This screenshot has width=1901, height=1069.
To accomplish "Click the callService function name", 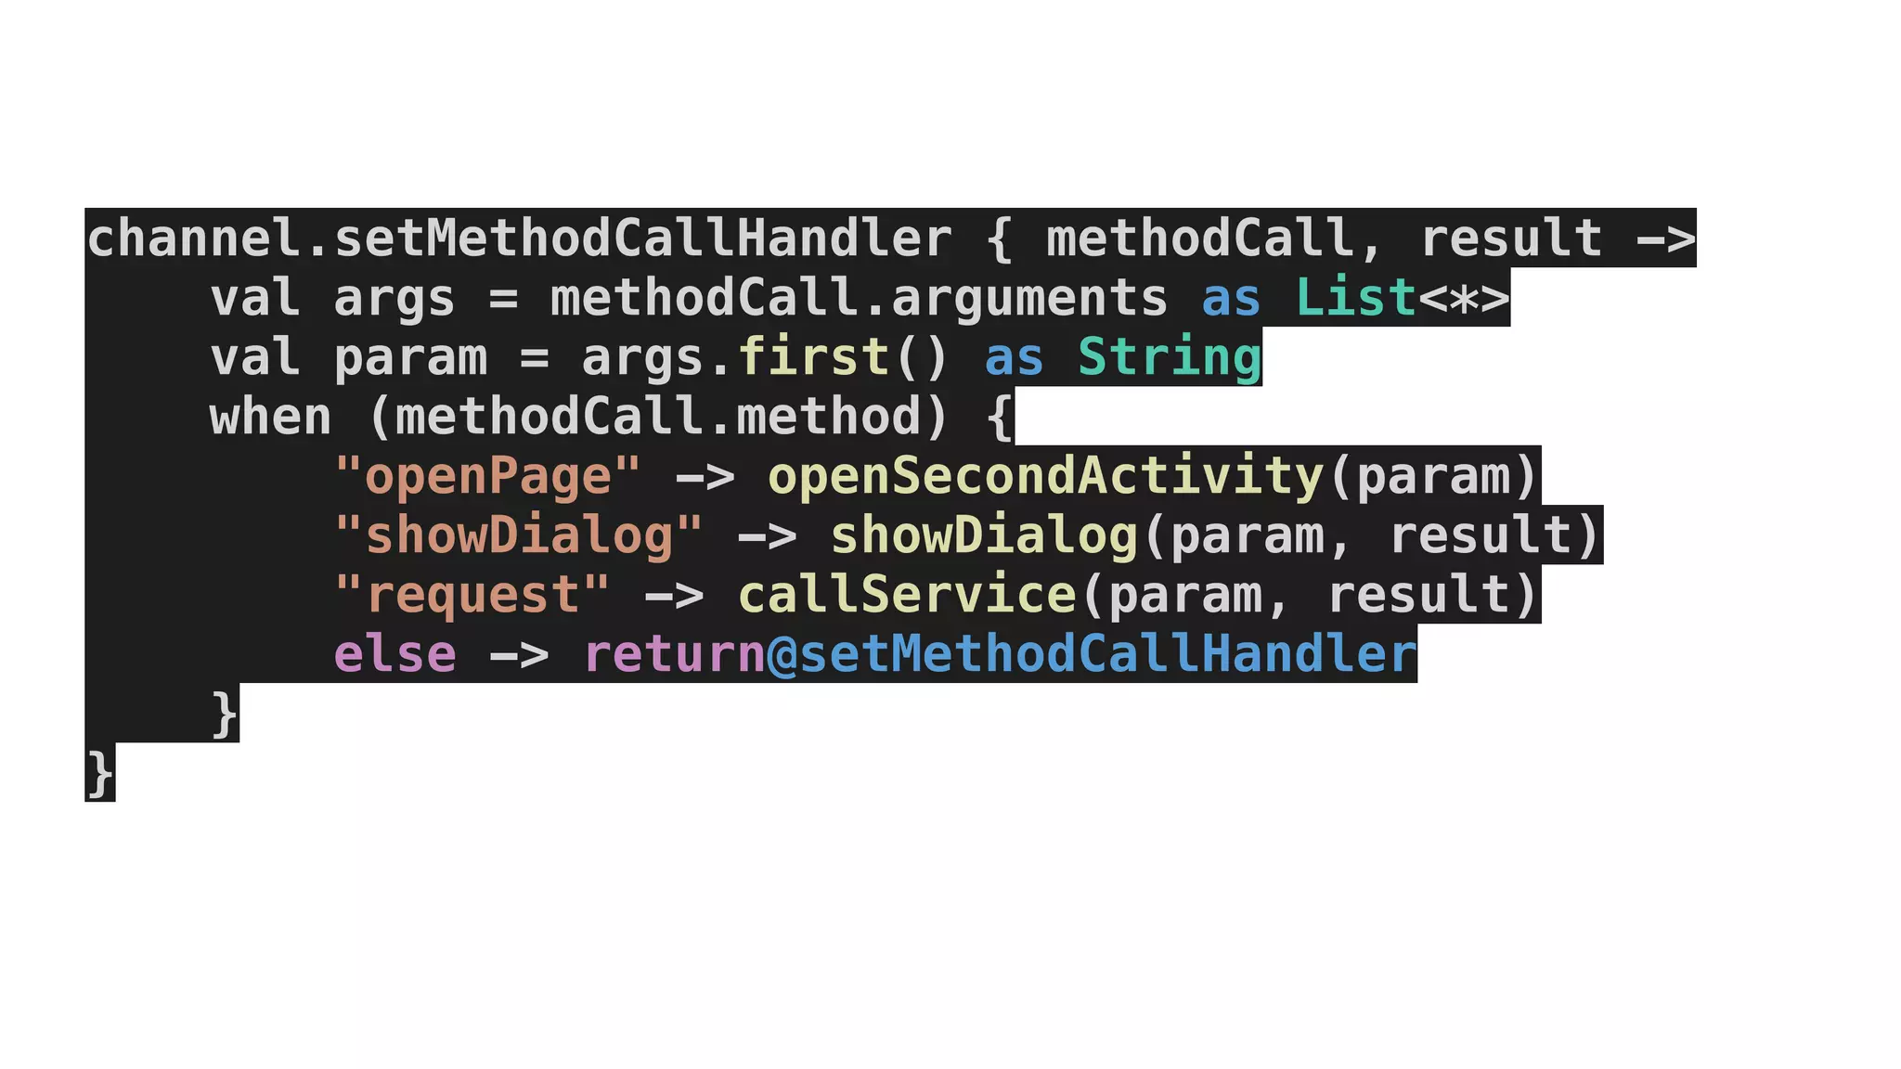I will [907, 595].
